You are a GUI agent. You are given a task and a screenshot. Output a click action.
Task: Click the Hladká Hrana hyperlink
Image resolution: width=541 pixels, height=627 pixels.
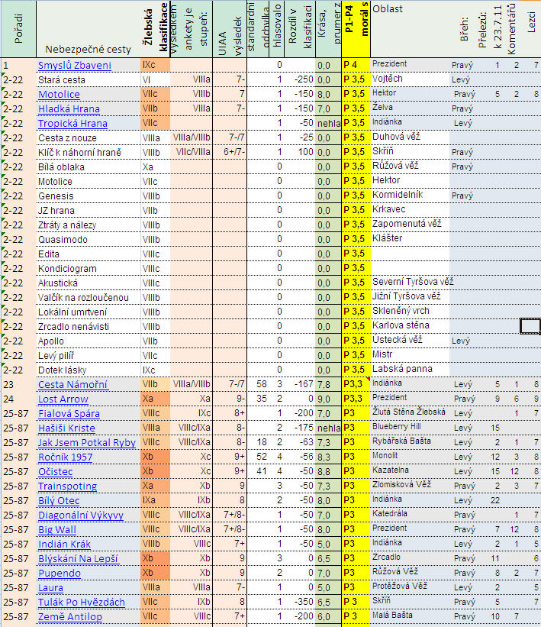(69, 109)
